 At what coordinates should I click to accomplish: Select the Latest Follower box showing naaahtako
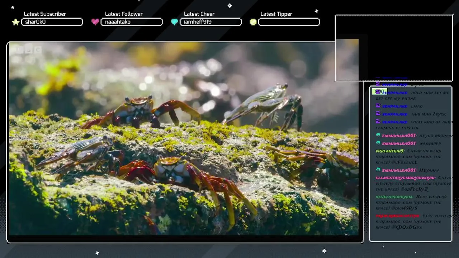(132, 22)
